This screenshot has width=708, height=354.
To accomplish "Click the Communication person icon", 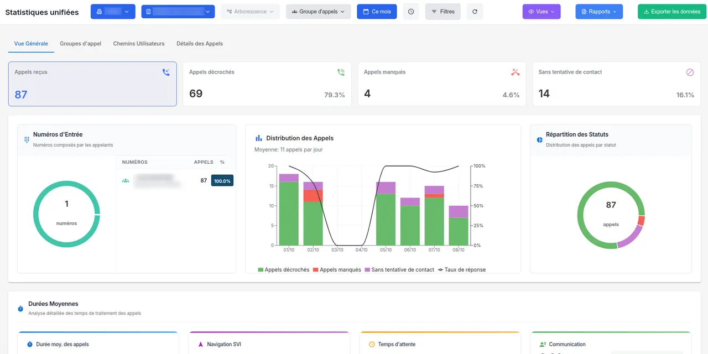I will (x=543, y=344).
